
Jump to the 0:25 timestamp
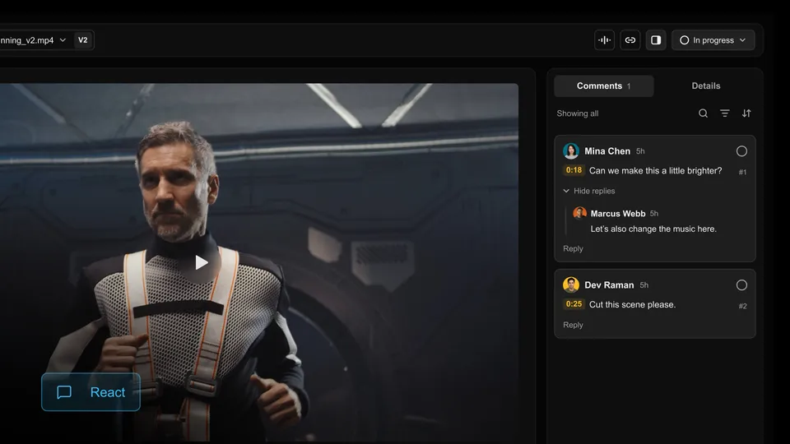click(574, 304)
